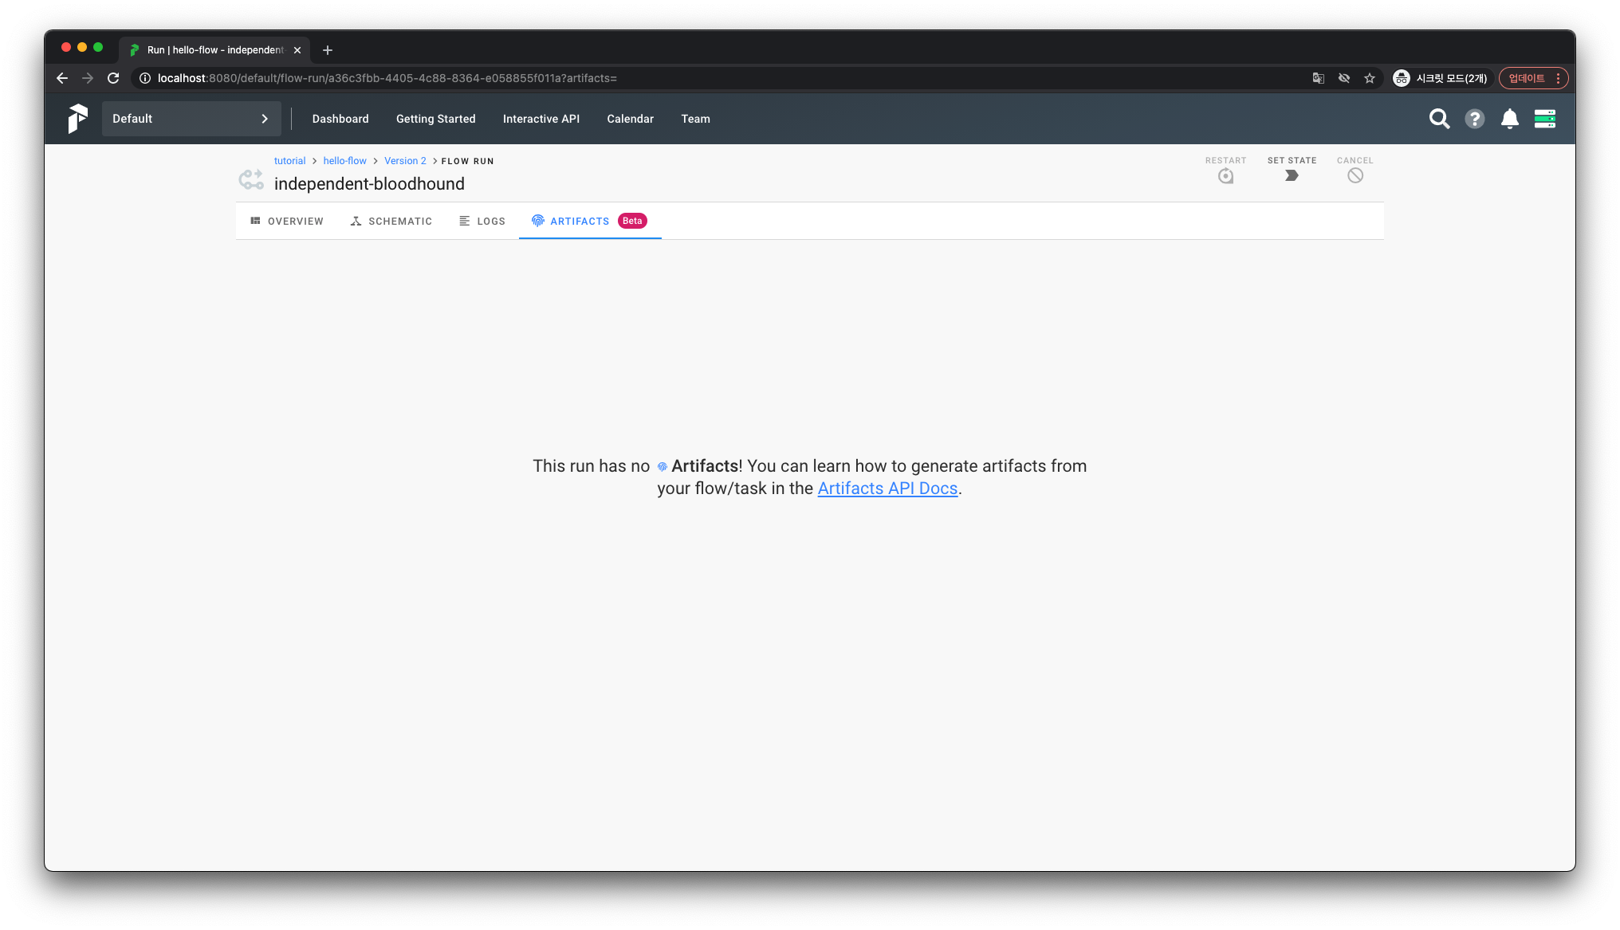Expand the Default tenant selector
Viewport: 1620px width, 930px height.
[x=191, y=119]
